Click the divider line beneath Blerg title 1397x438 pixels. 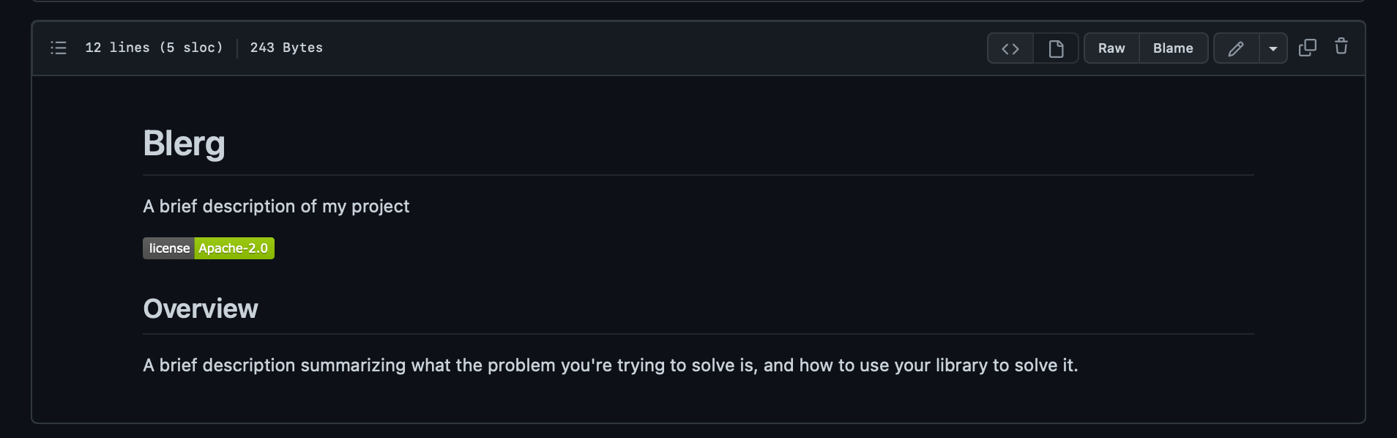pyautogui.click(x=698, y=175)
